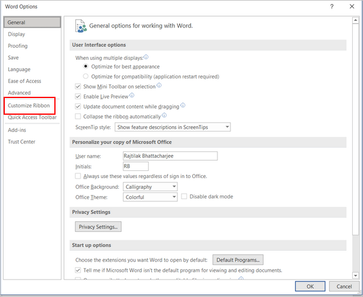
Task: Click the User name text field
Action: (170, 156)
